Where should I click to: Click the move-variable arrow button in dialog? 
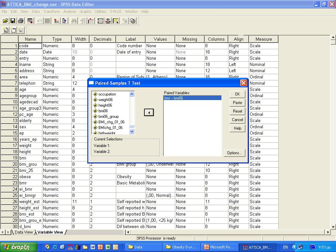pos(149,113)
